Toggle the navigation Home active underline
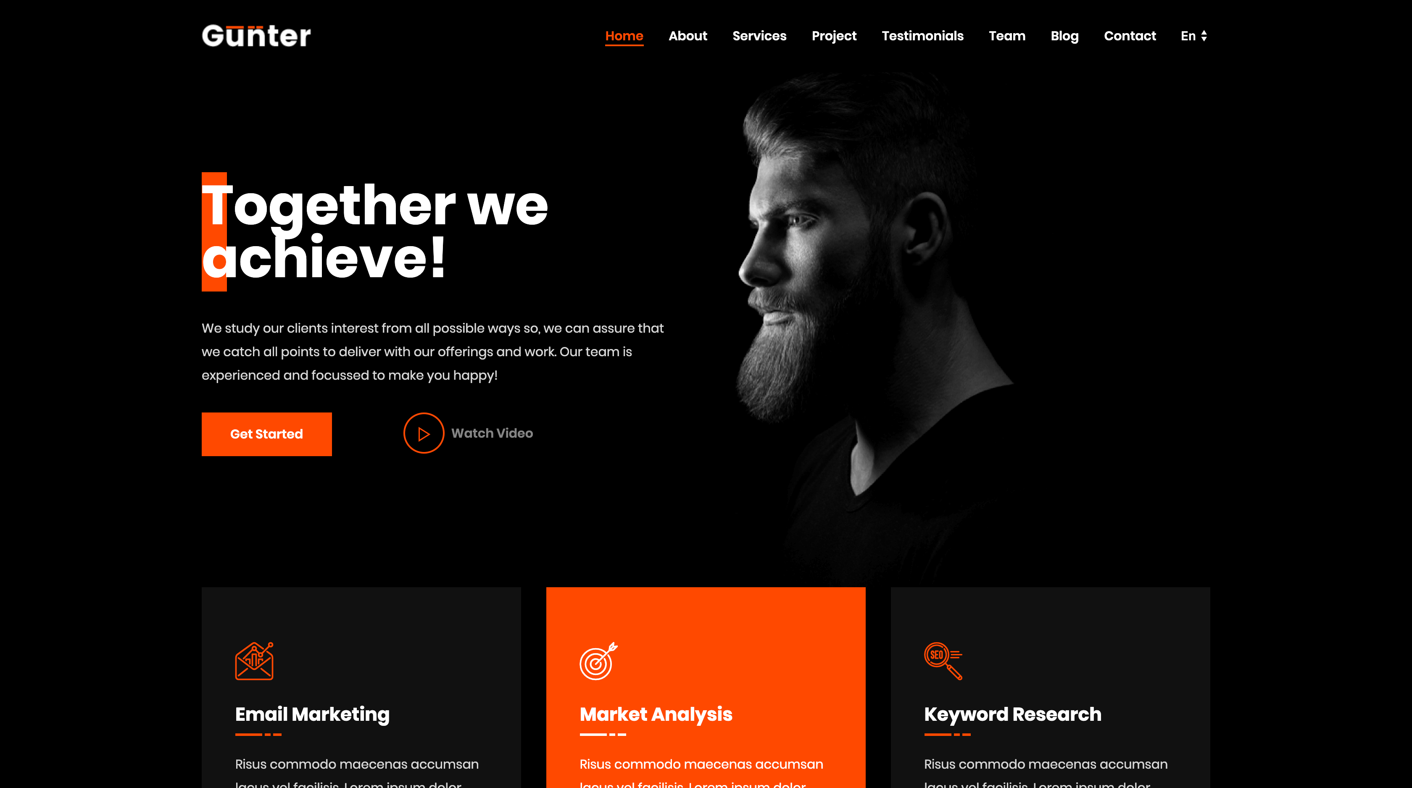 (624, 36)
